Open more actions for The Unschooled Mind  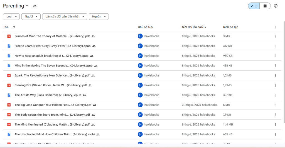tap(276, 134)
